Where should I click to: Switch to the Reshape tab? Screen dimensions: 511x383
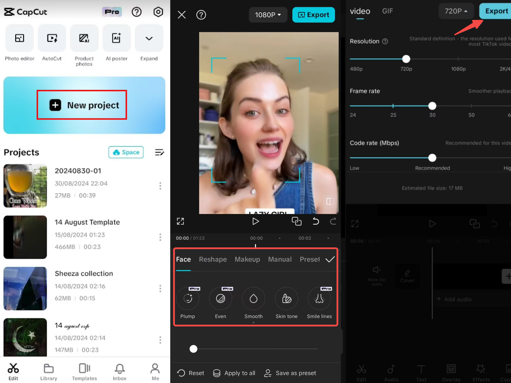click(x=213, y=259)
